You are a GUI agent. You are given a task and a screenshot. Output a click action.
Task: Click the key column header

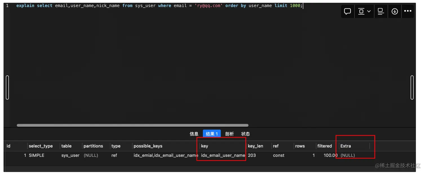click(x=205, y=146)
